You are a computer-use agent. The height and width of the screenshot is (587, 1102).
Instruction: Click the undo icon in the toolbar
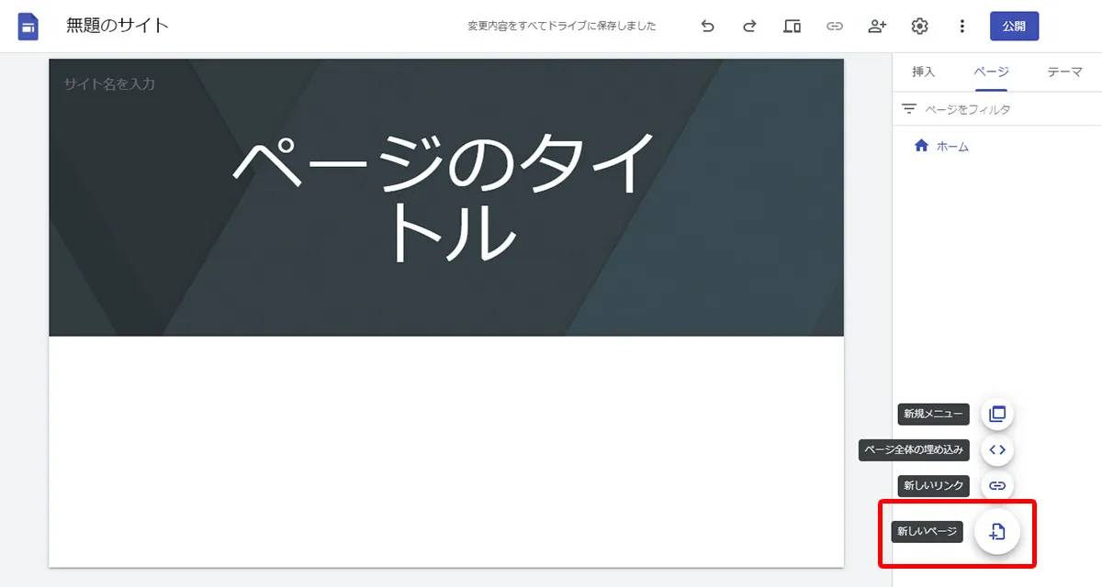tap(707, 26)
